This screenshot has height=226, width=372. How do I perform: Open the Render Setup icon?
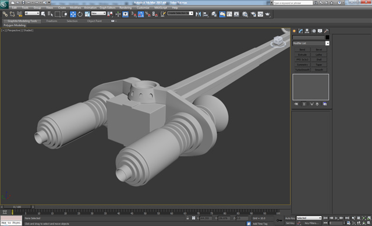(x=253, y=14)
